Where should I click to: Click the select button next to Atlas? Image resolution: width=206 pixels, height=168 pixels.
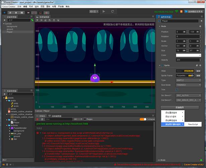point(198,71)
